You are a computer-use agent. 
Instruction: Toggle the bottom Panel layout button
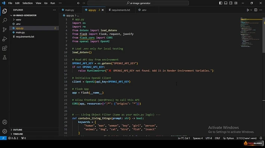click(x=226, y=3)
